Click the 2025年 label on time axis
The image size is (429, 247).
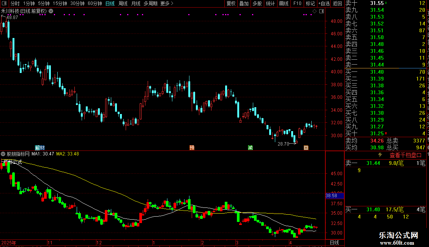(9, 242)
